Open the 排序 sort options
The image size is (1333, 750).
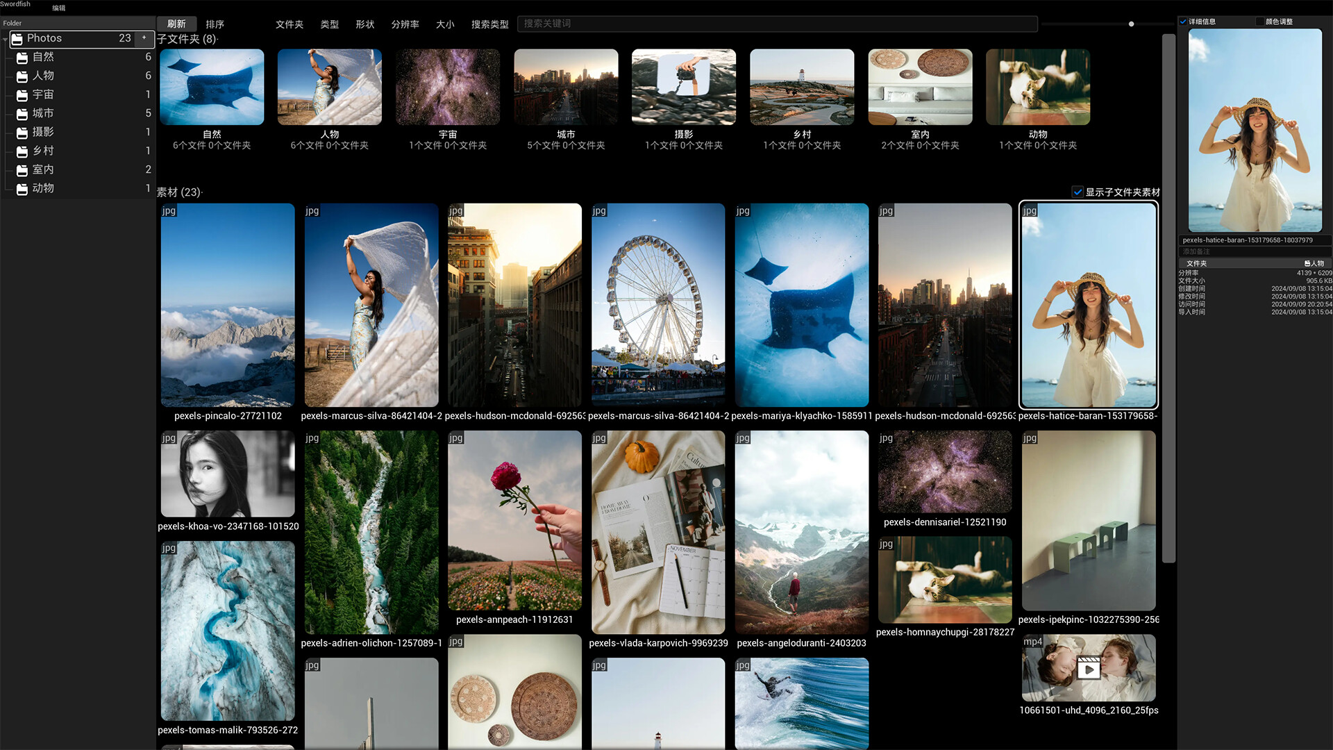215,23
